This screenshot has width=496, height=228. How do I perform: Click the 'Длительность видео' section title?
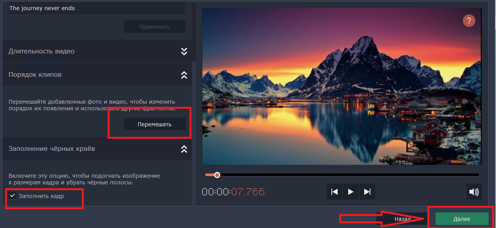pos(41,51)
